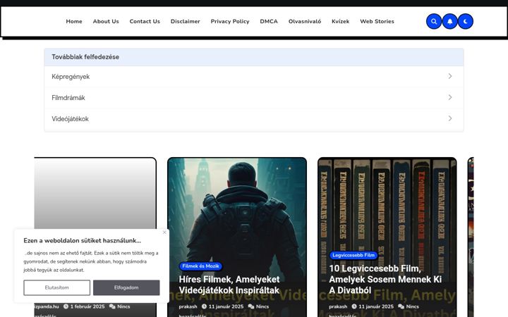Click clock icon under 10 Legviccesebb Film
This screenshot has height=317, width=508.
(354, 306)
